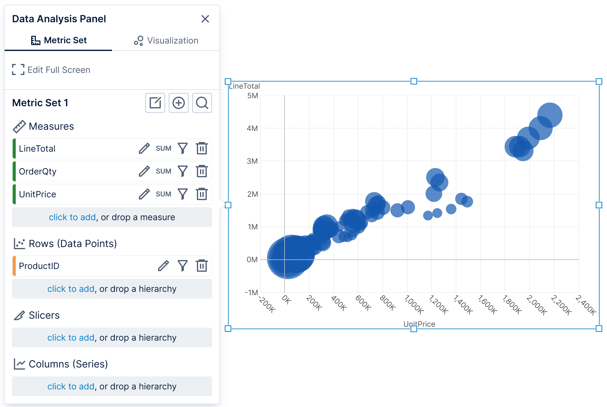Delete the UnitPrice measure
The image size is (607, 407).
pos(202,194)
